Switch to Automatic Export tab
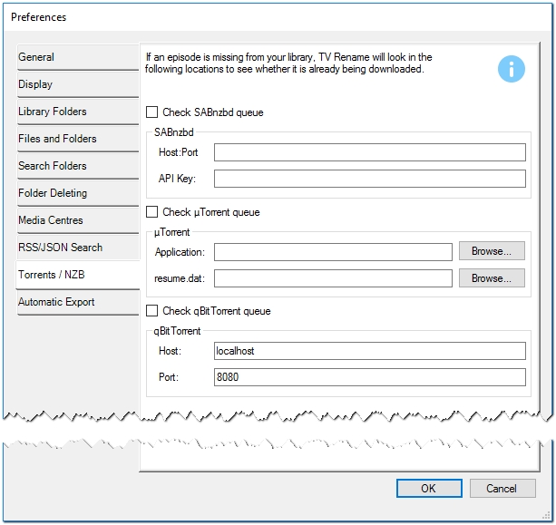556x525 pixels. (77, 302)
